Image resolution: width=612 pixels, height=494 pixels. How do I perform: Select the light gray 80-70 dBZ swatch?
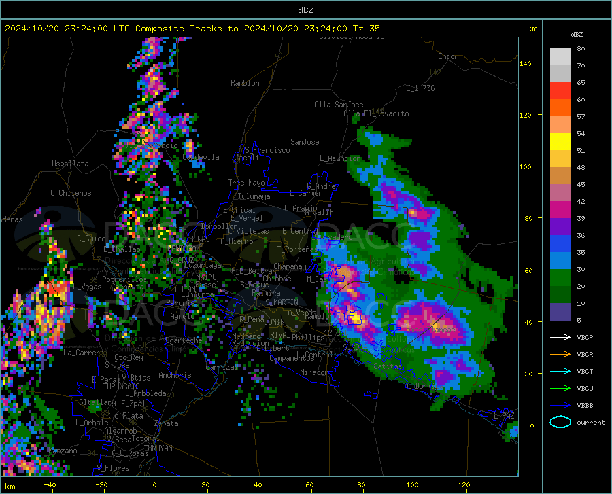tap(560, 57)
